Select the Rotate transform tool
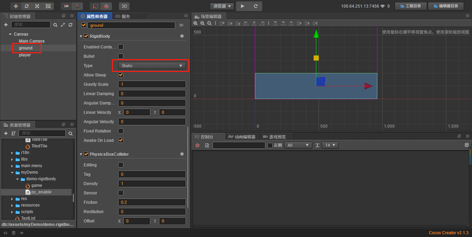 (x=27, y=6)
